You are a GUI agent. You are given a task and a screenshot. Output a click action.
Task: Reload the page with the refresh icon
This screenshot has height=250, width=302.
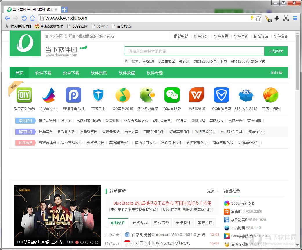[x=24, y=18]
